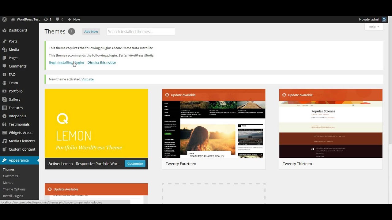The height and width of the screenshot is (220, 392).
Task: Click the theme count badge 4
Action: point(71,31)
